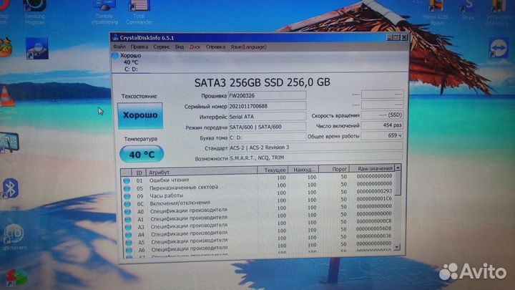Click the 40 °C temperature button
This screenshot has height=290, width=515.
pyautogui.click(x=142, y=154)
